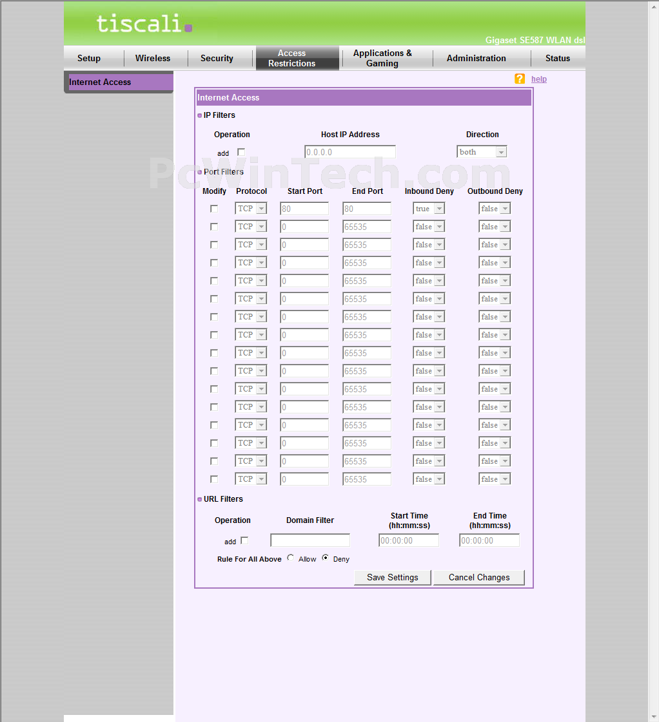Viewport: 659px width, 722px height.
Task: Open Protocol dropdown in the port 80 row
Action: point(251,209)
